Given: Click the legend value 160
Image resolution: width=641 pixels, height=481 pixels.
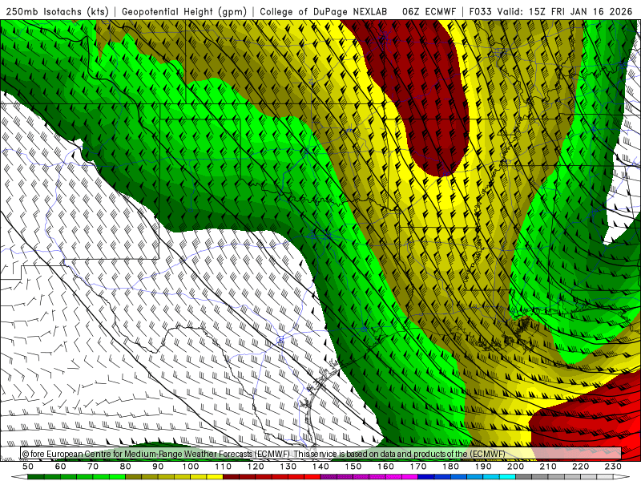Looking at the screenshot, I should [385, 467].
